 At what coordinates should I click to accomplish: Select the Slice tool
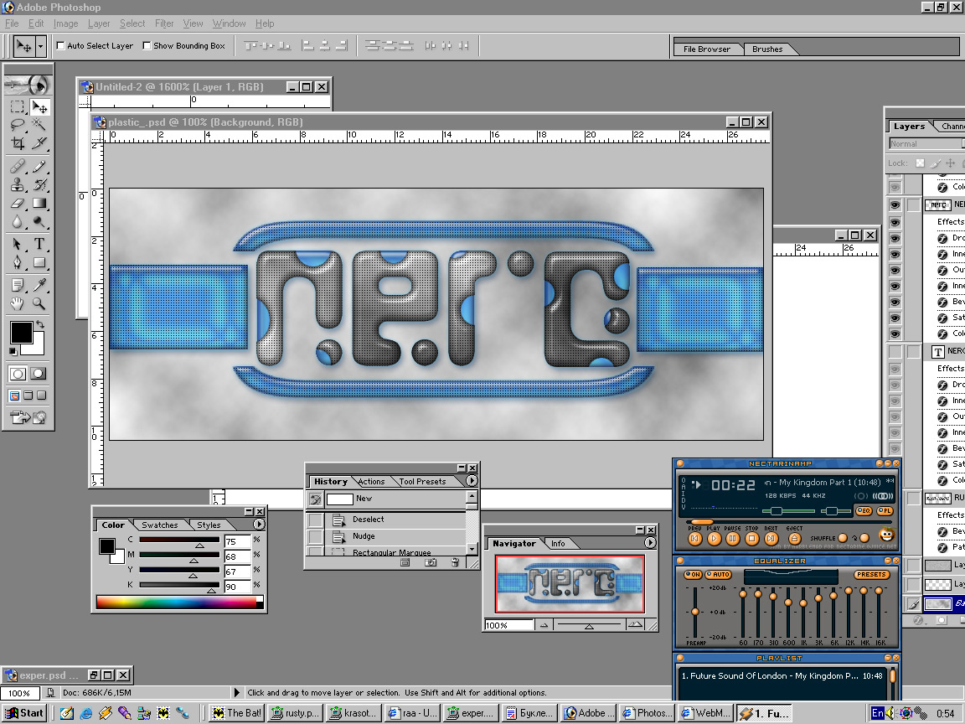39,143
